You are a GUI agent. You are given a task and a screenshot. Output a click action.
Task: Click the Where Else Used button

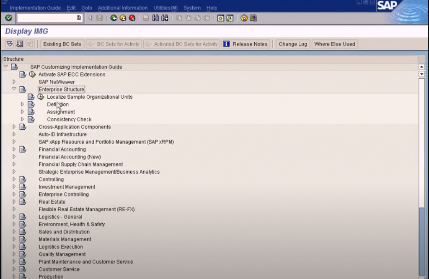(x=335, y=44)
